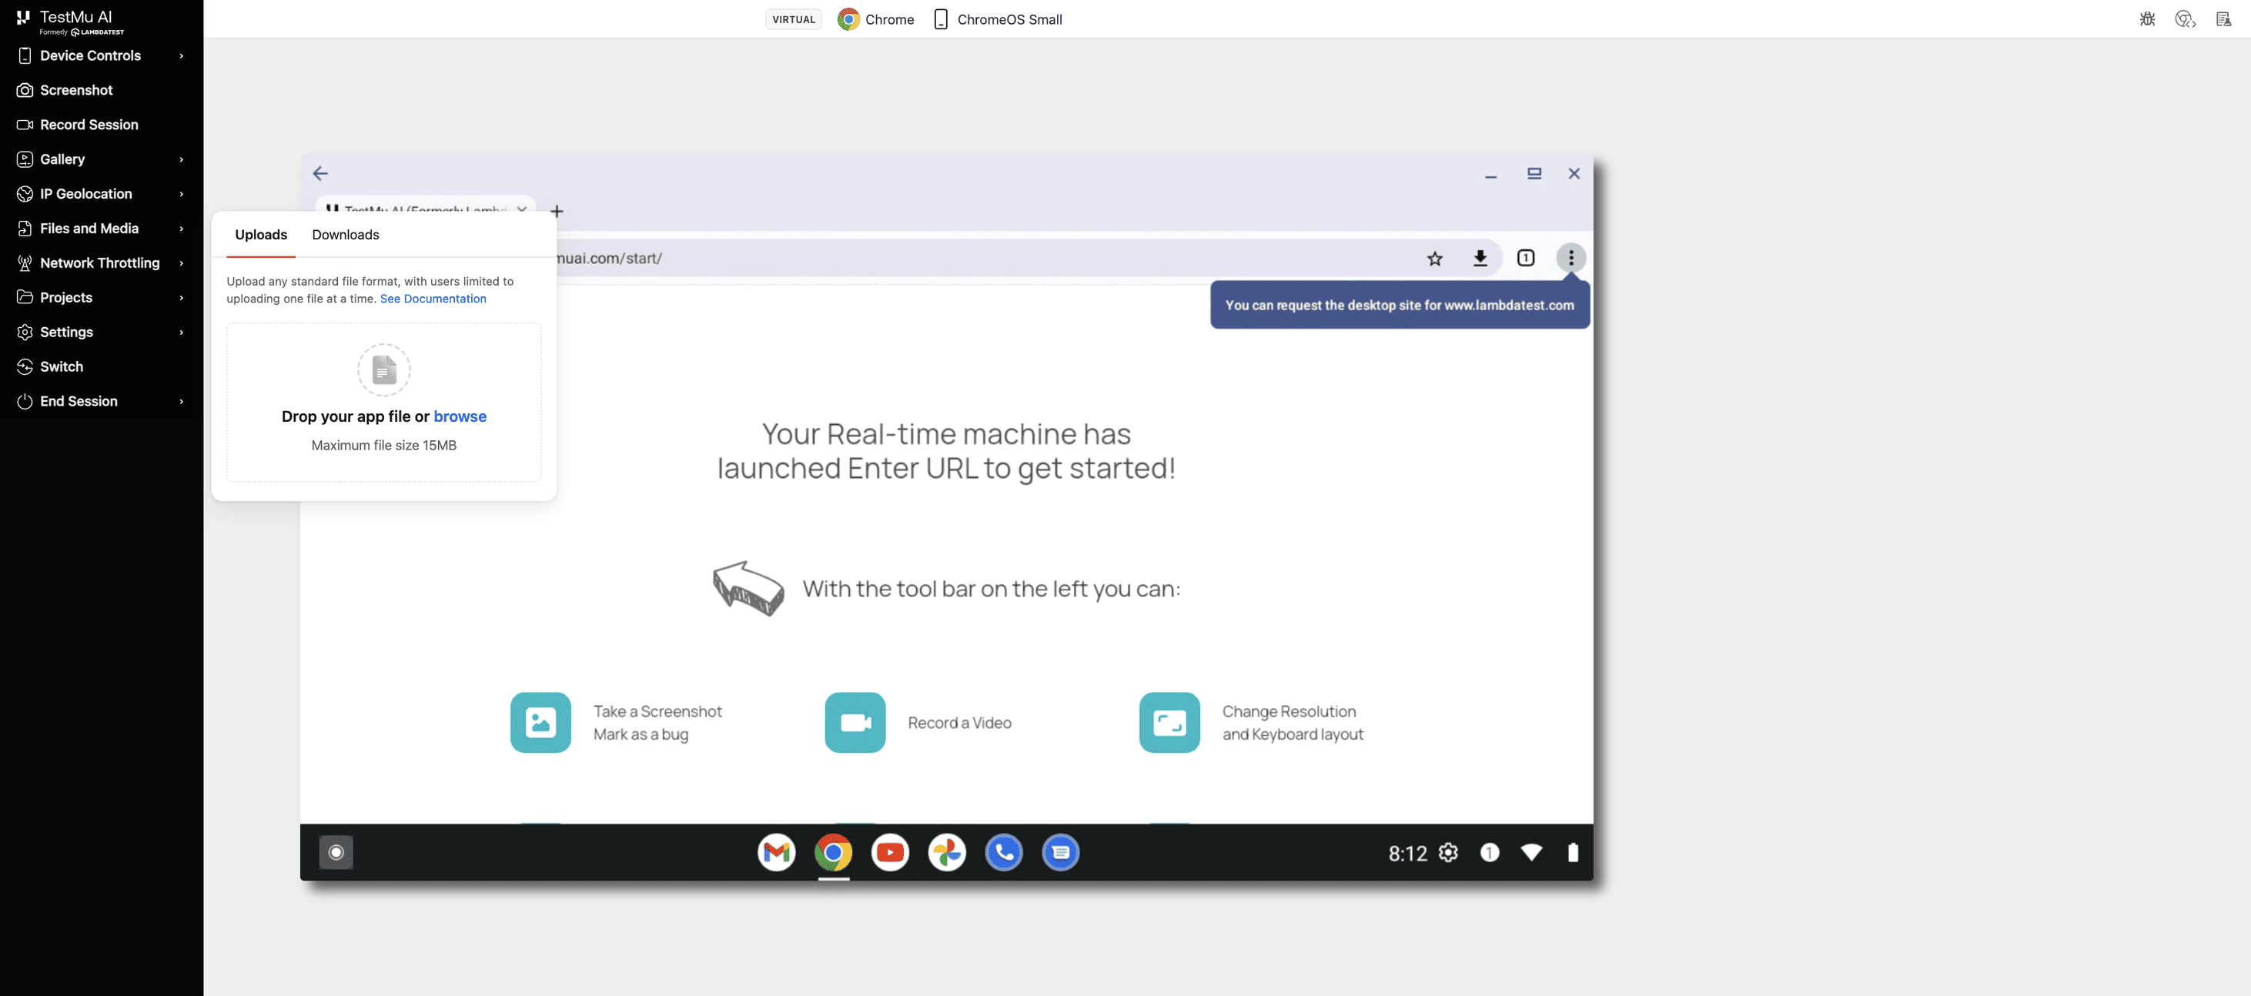Click the desktop site request tooltip
Screen dimensions: 2251x996
coord(1399,305)
